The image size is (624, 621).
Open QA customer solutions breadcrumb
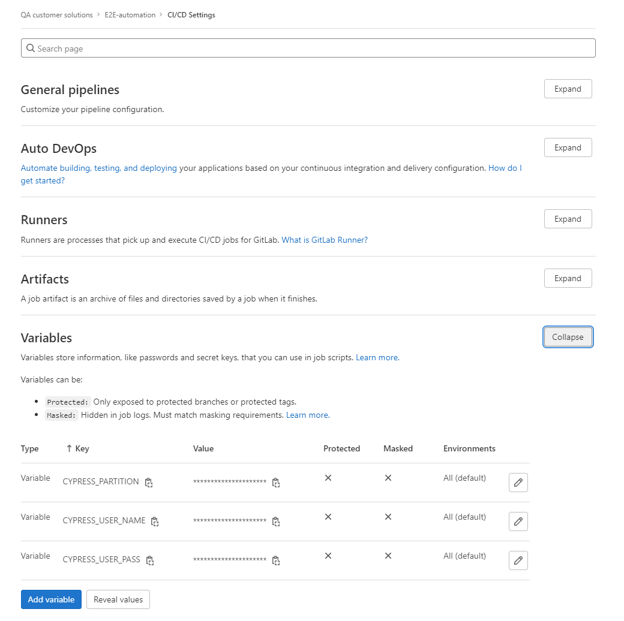point(56,15)
